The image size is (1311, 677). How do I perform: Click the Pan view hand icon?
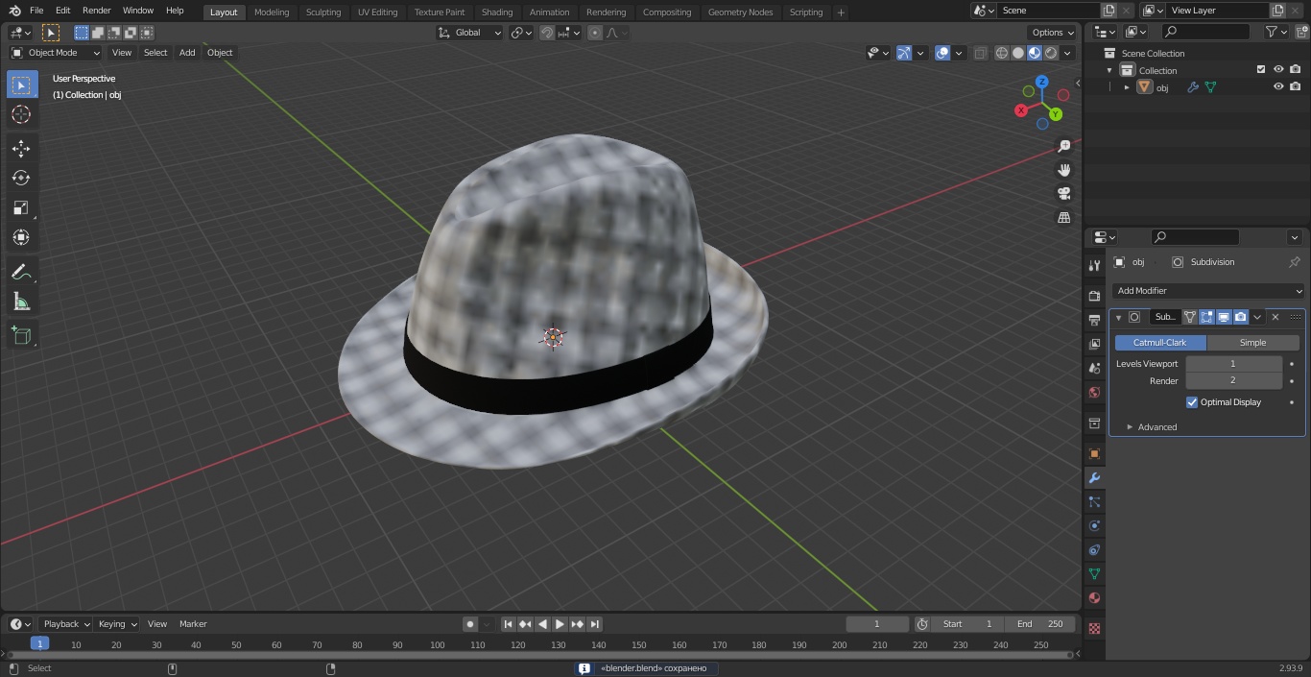click(1063, 170)
